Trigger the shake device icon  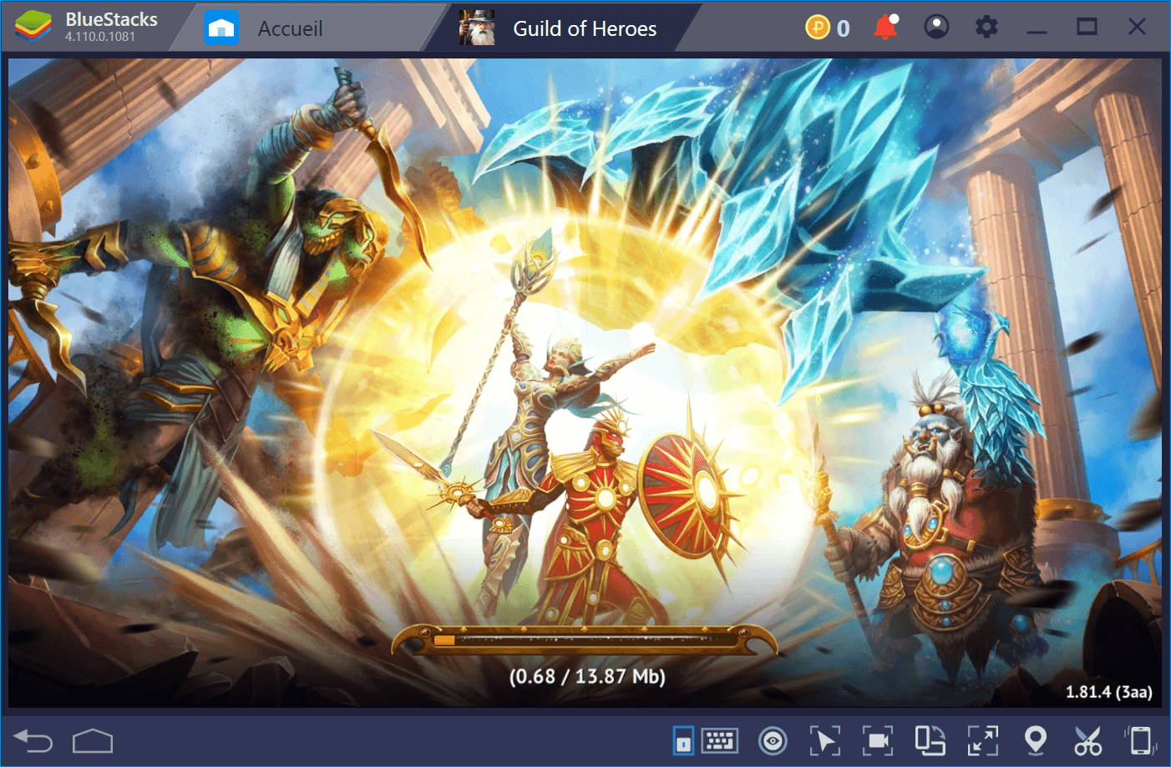coord(1140,741)
